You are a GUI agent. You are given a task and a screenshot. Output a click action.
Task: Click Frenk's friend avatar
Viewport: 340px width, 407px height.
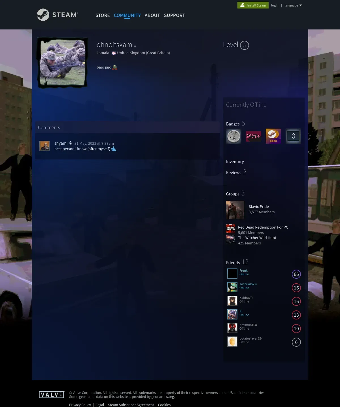click(x=232, y=274)
